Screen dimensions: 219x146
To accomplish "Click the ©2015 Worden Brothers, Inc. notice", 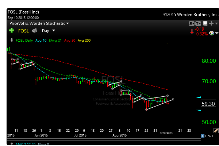I will pyautogui.click(x=191, y=15).
